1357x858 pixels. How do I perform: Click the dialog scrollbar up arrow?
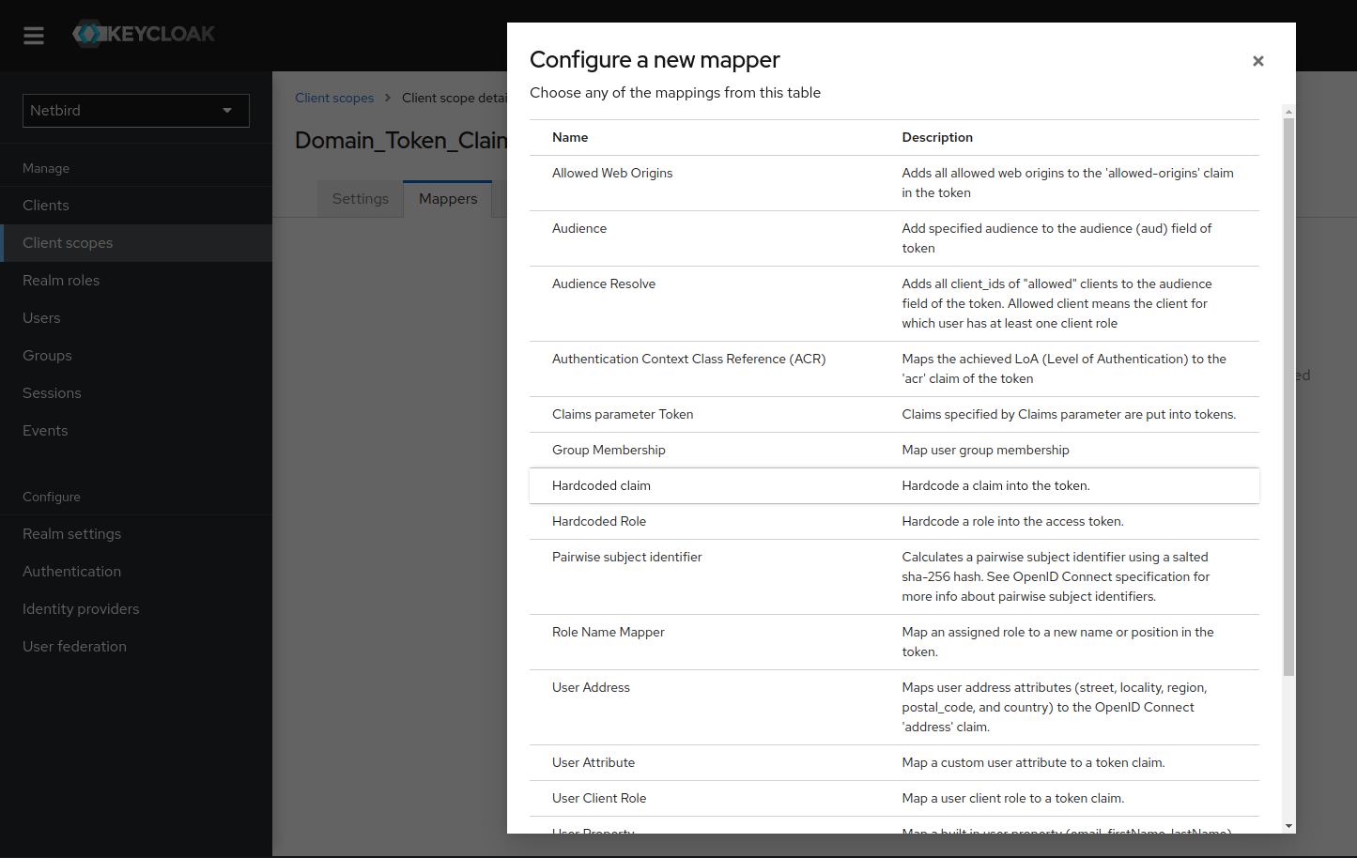(1288, 112)
